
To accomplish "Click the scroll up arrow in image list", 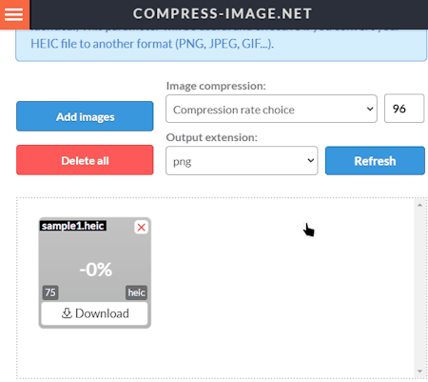I will click(x=419, y=205).
